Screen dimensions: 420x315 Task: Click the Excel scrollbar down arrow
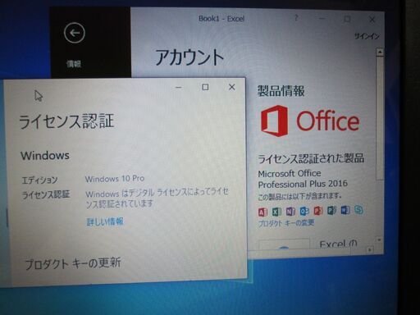click(379, 240)
